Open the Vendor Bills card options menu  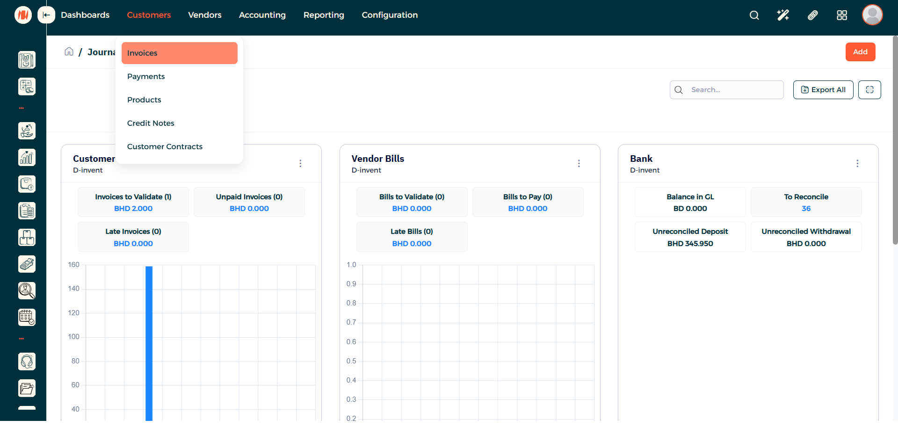[x=579, y=163]
